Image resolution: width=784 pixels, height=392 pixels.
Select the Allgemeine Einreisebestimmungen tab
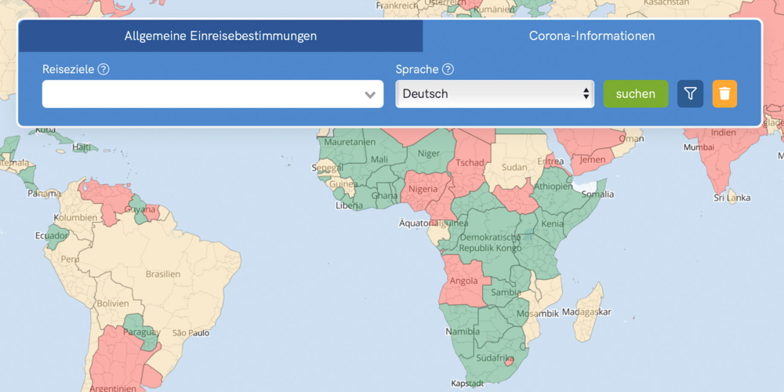point(220,36)
